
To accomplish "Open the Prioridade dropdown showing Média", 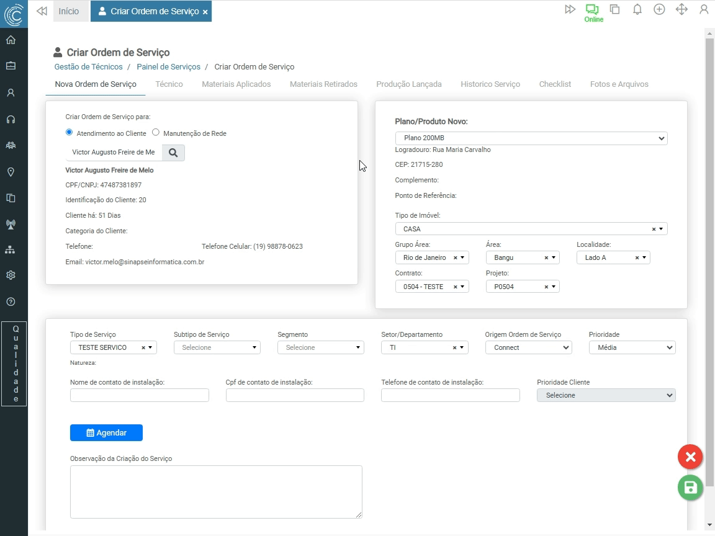I will point(632,347).
